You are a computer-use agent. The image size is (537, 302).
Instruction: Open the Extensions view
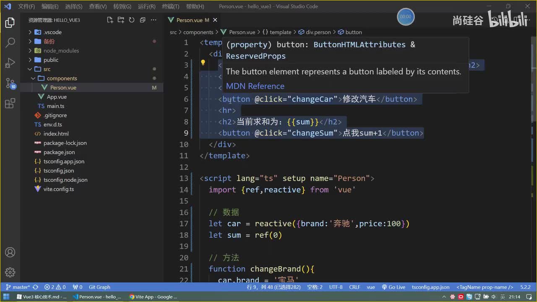(10, 104)
